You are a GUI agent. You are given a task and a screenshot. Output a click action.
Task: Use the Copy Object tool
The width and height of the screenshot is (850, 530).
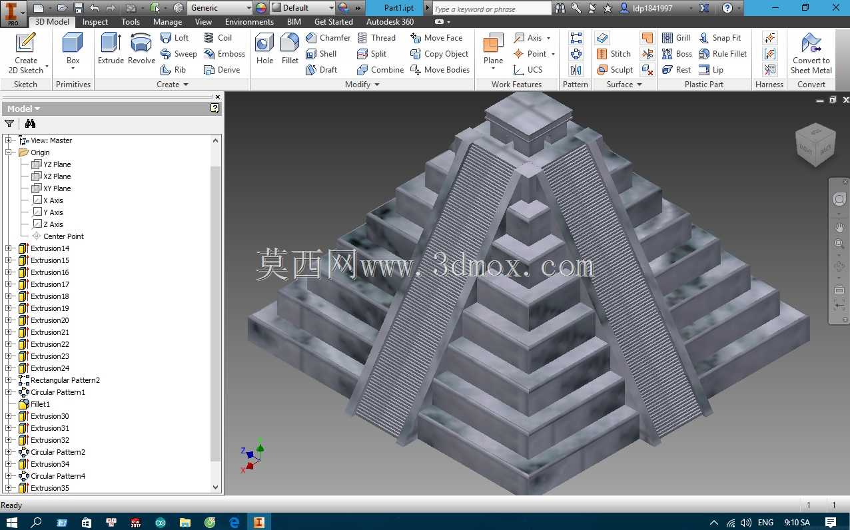[x=440, y=54]
